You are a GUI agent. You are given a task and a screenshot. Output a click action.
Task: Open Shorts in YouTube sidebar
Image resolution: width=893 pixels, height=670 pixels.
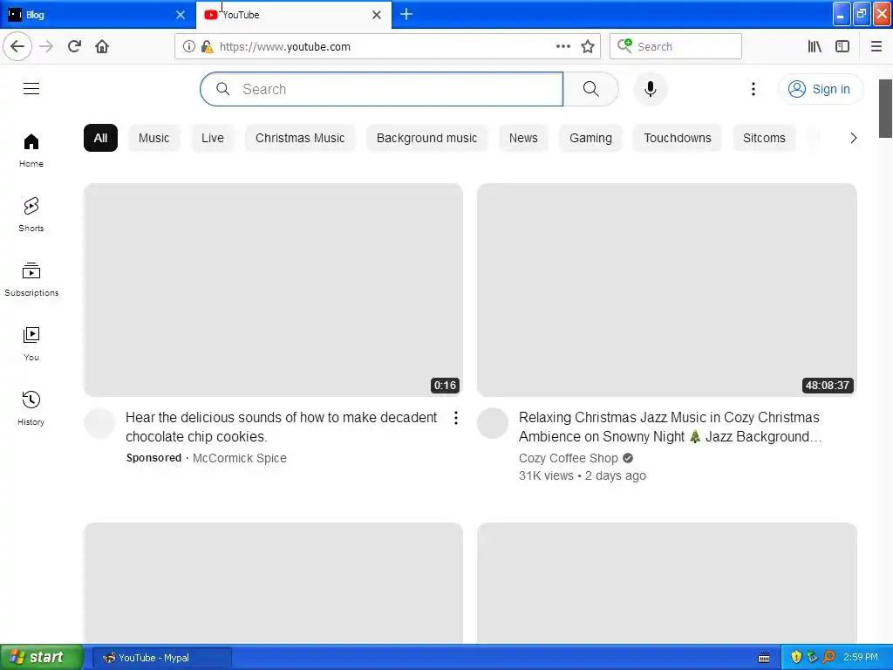pyautogui.click(x=31, y=215)
